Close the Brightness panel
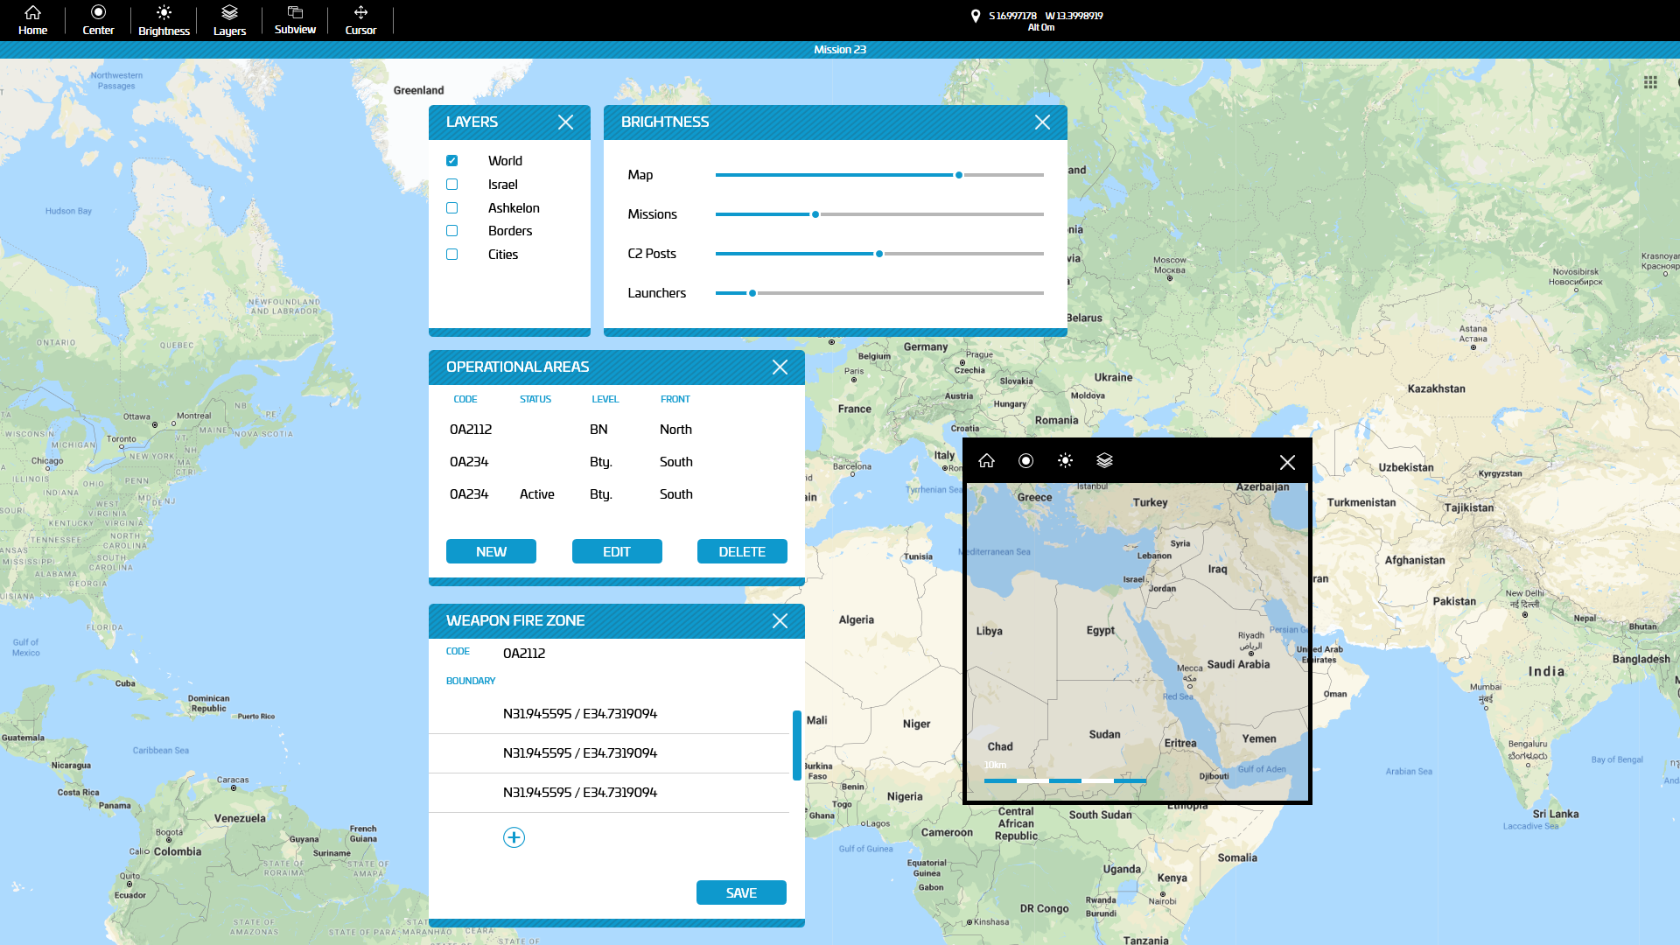This screenshot has width=1680, height=945. (x=1042, y=122)
